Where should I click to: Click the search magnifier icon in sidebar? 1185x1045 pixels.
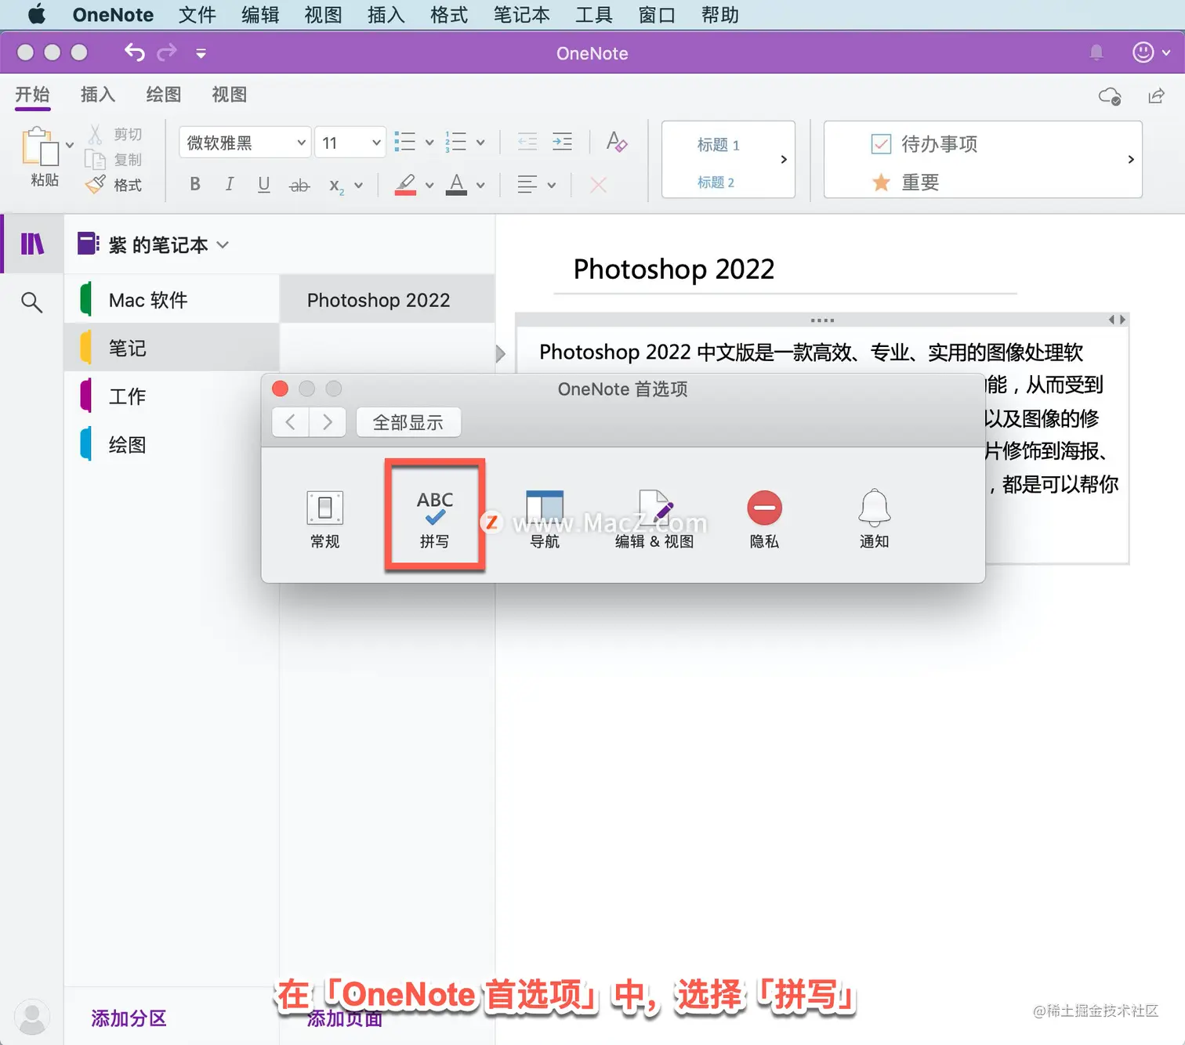(x=31, y=302)
